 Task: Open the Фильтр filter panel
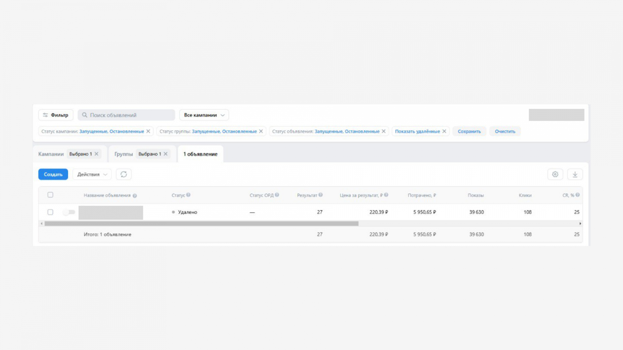pos(56,115)
